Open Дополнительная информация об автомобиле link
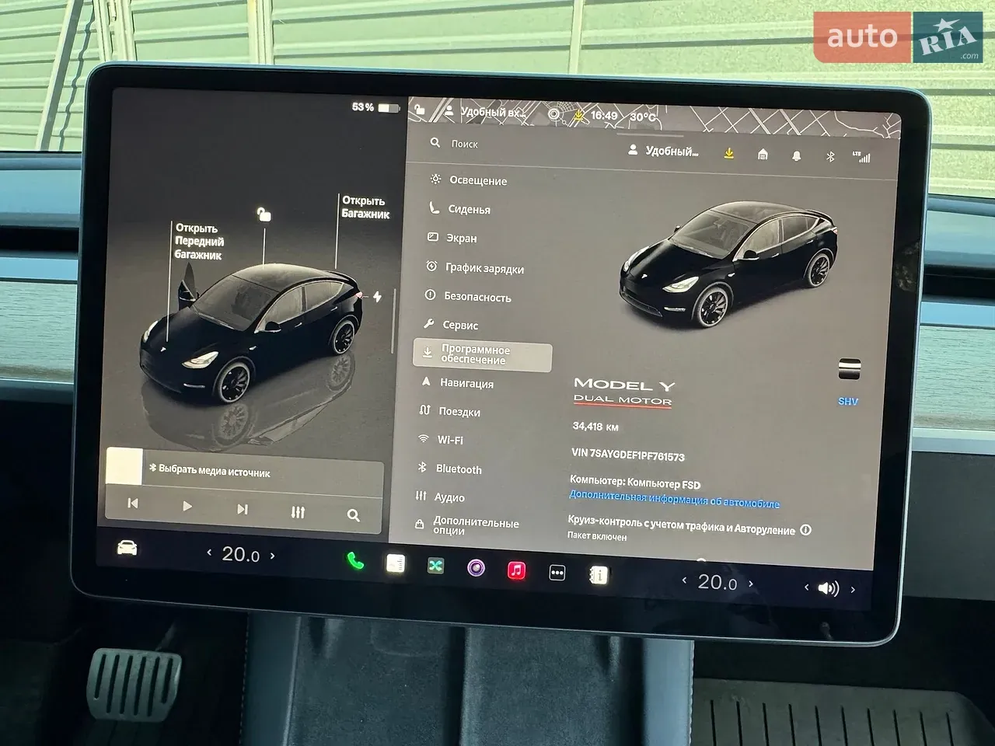 pyautogui.click(x=674, y=499)
